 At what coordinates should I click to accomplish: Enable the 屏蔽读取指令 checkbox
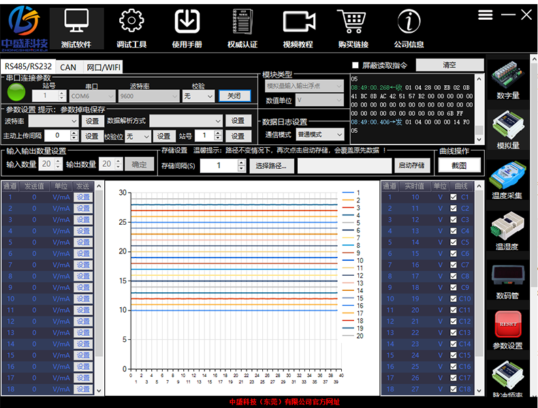click(355, 65)
